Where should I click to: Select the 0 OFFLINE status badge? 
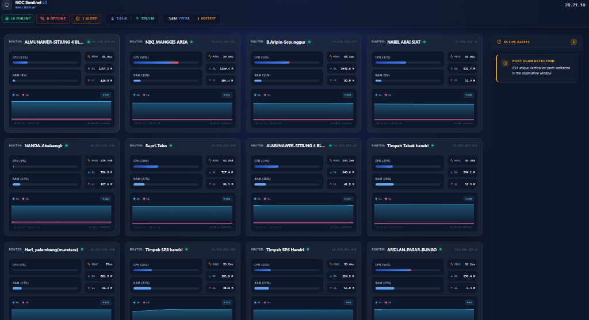53,18
